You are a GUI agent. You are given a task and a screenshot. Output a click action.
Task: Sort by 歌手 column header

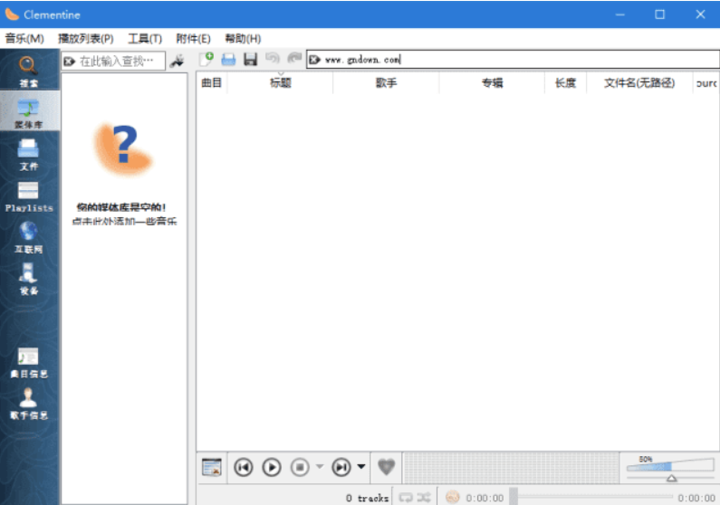pyautogui.click(x=386, y=83)
